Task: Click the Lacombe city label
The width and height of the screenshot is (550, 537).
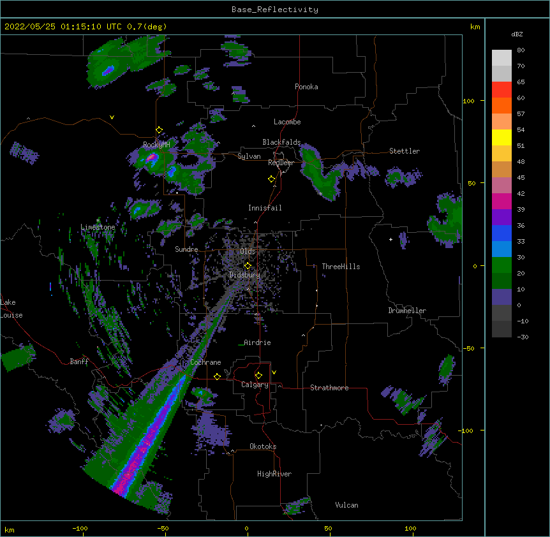Action: tap(287, 122)
